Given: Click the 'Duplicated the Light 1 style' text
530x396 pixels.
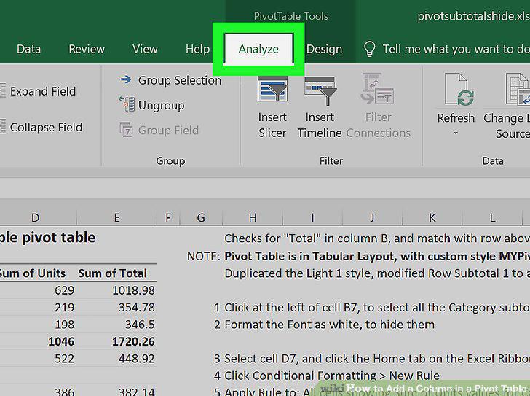Looking at the screenshot, I should coord(377,273).
